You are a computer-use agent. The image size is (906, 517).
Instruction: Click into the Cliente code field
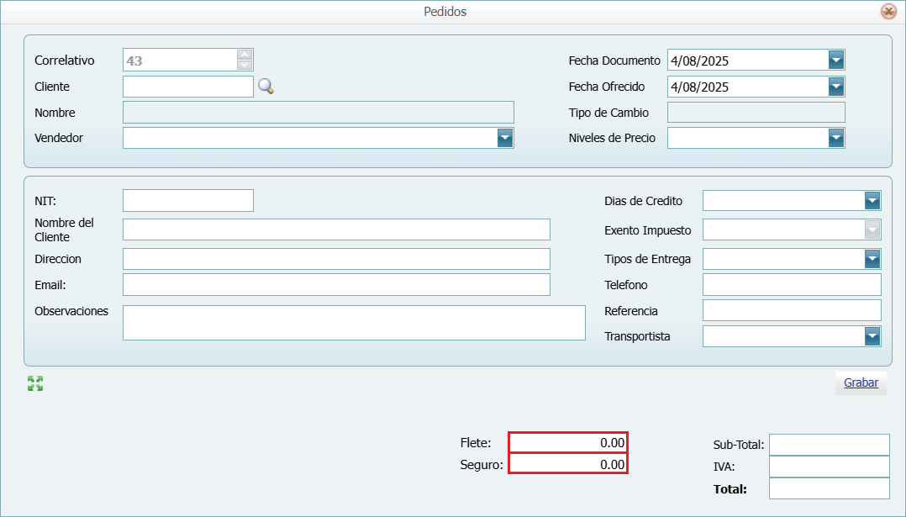pyautogui.click(x=187, y=87)
